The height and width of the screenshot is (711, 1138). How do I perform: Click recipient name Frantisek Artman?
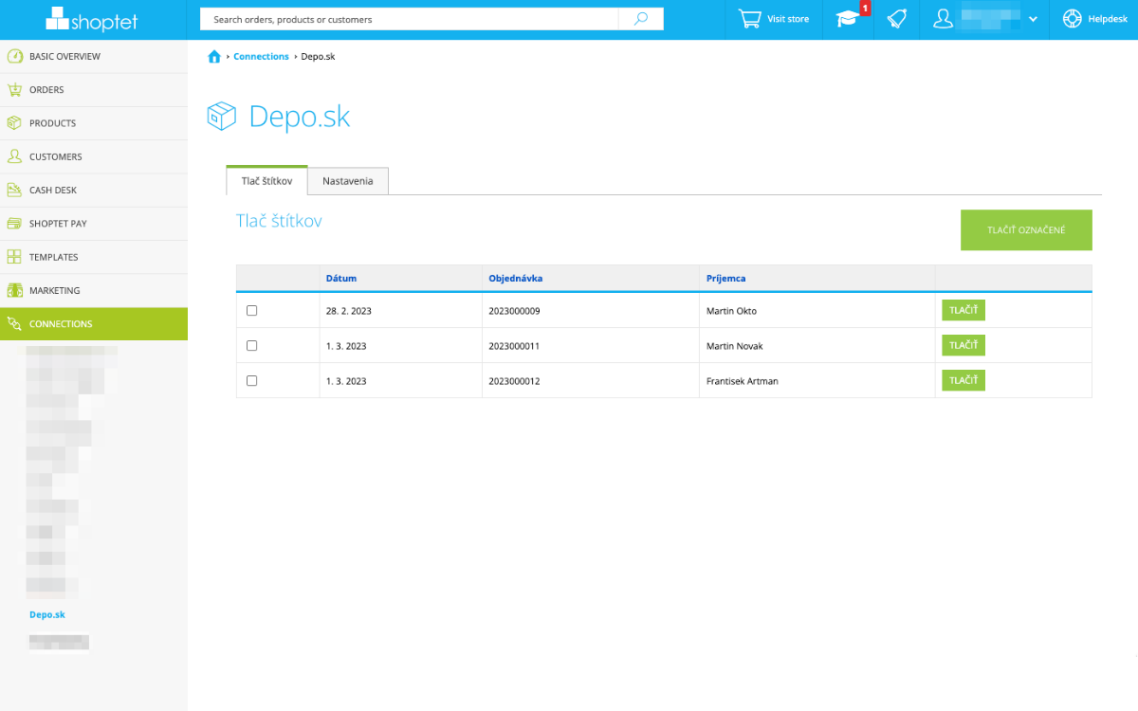[743, 381]
